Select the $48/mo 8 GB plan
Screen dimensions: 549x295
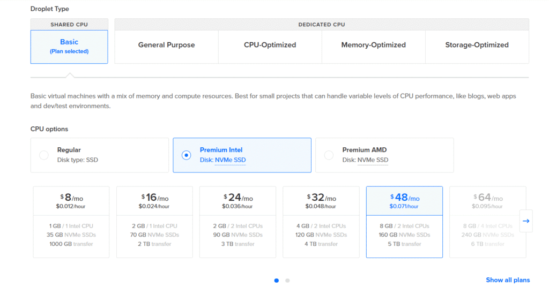[x=404, y=222]
